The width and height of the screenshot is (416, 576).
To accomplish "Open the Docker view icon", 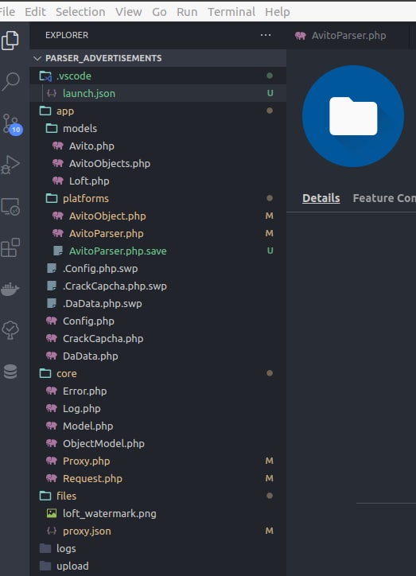I will click(10, 289).
